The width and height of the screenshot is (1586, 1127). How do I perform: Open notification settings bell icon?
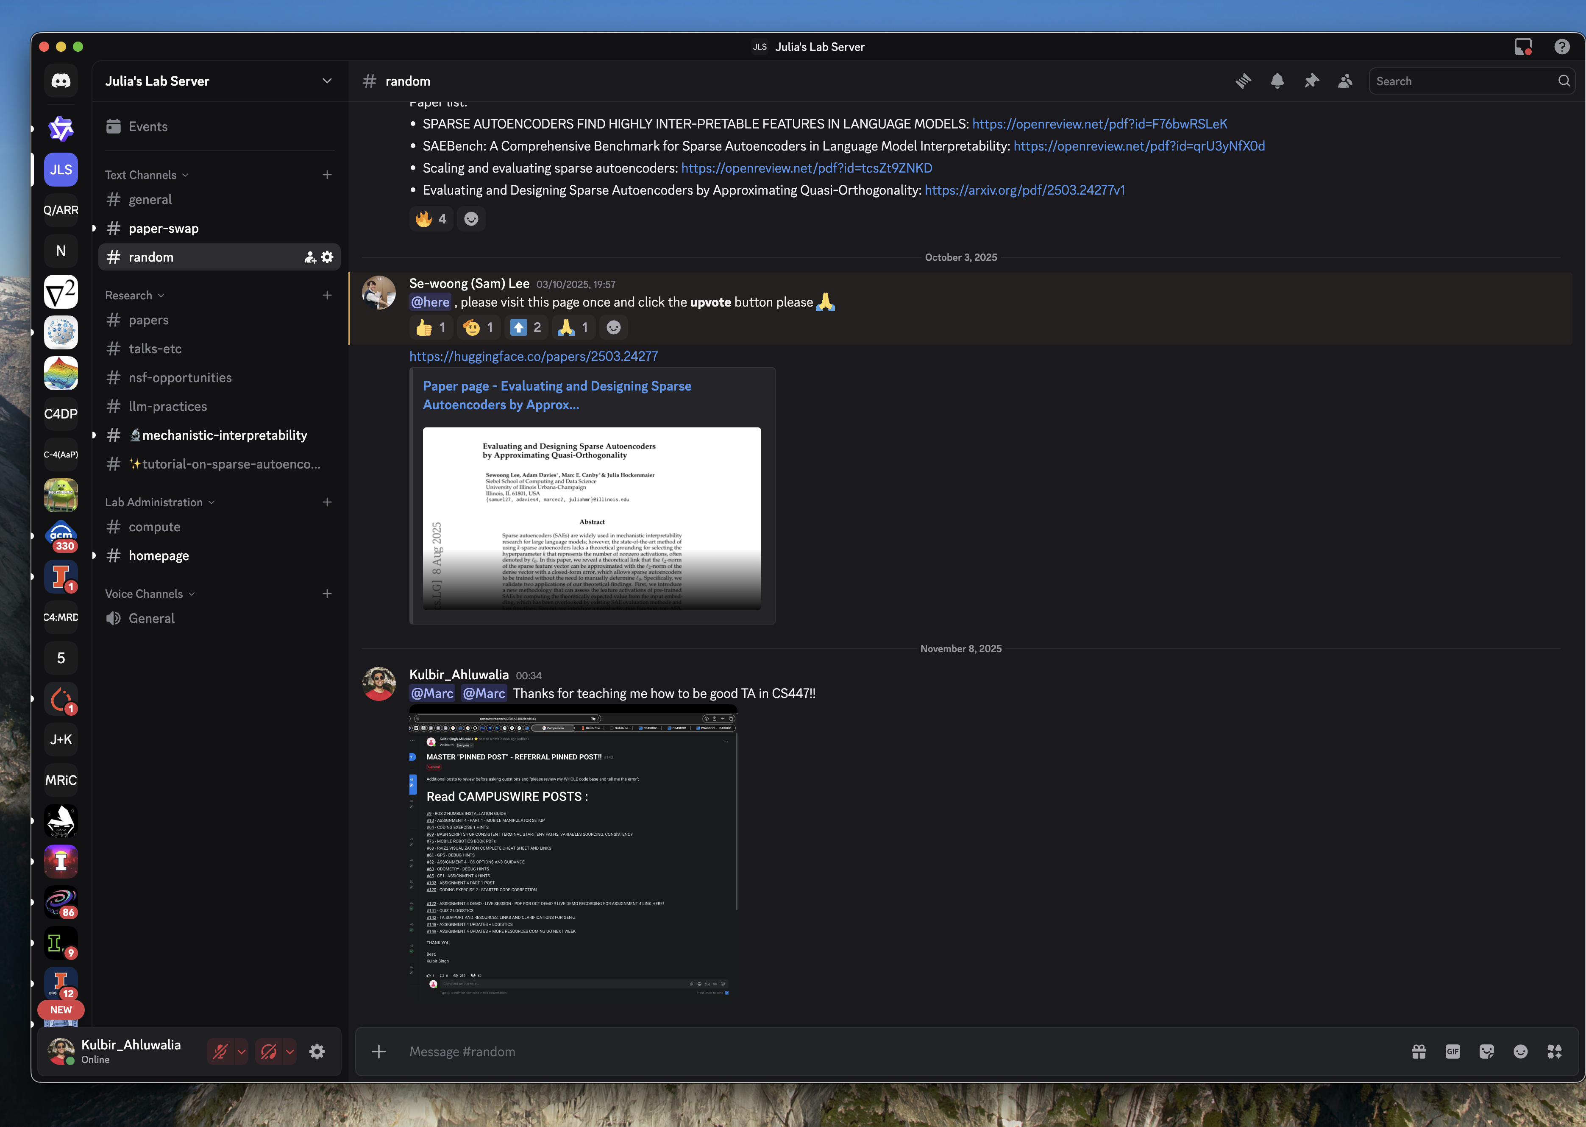(x=1277, y=81)
